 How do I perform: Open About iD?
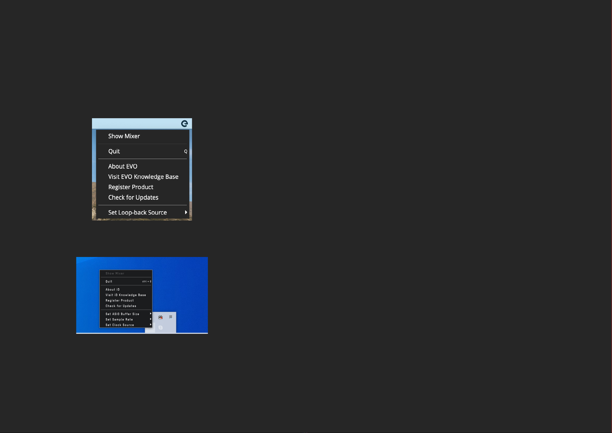click(126, 290)
